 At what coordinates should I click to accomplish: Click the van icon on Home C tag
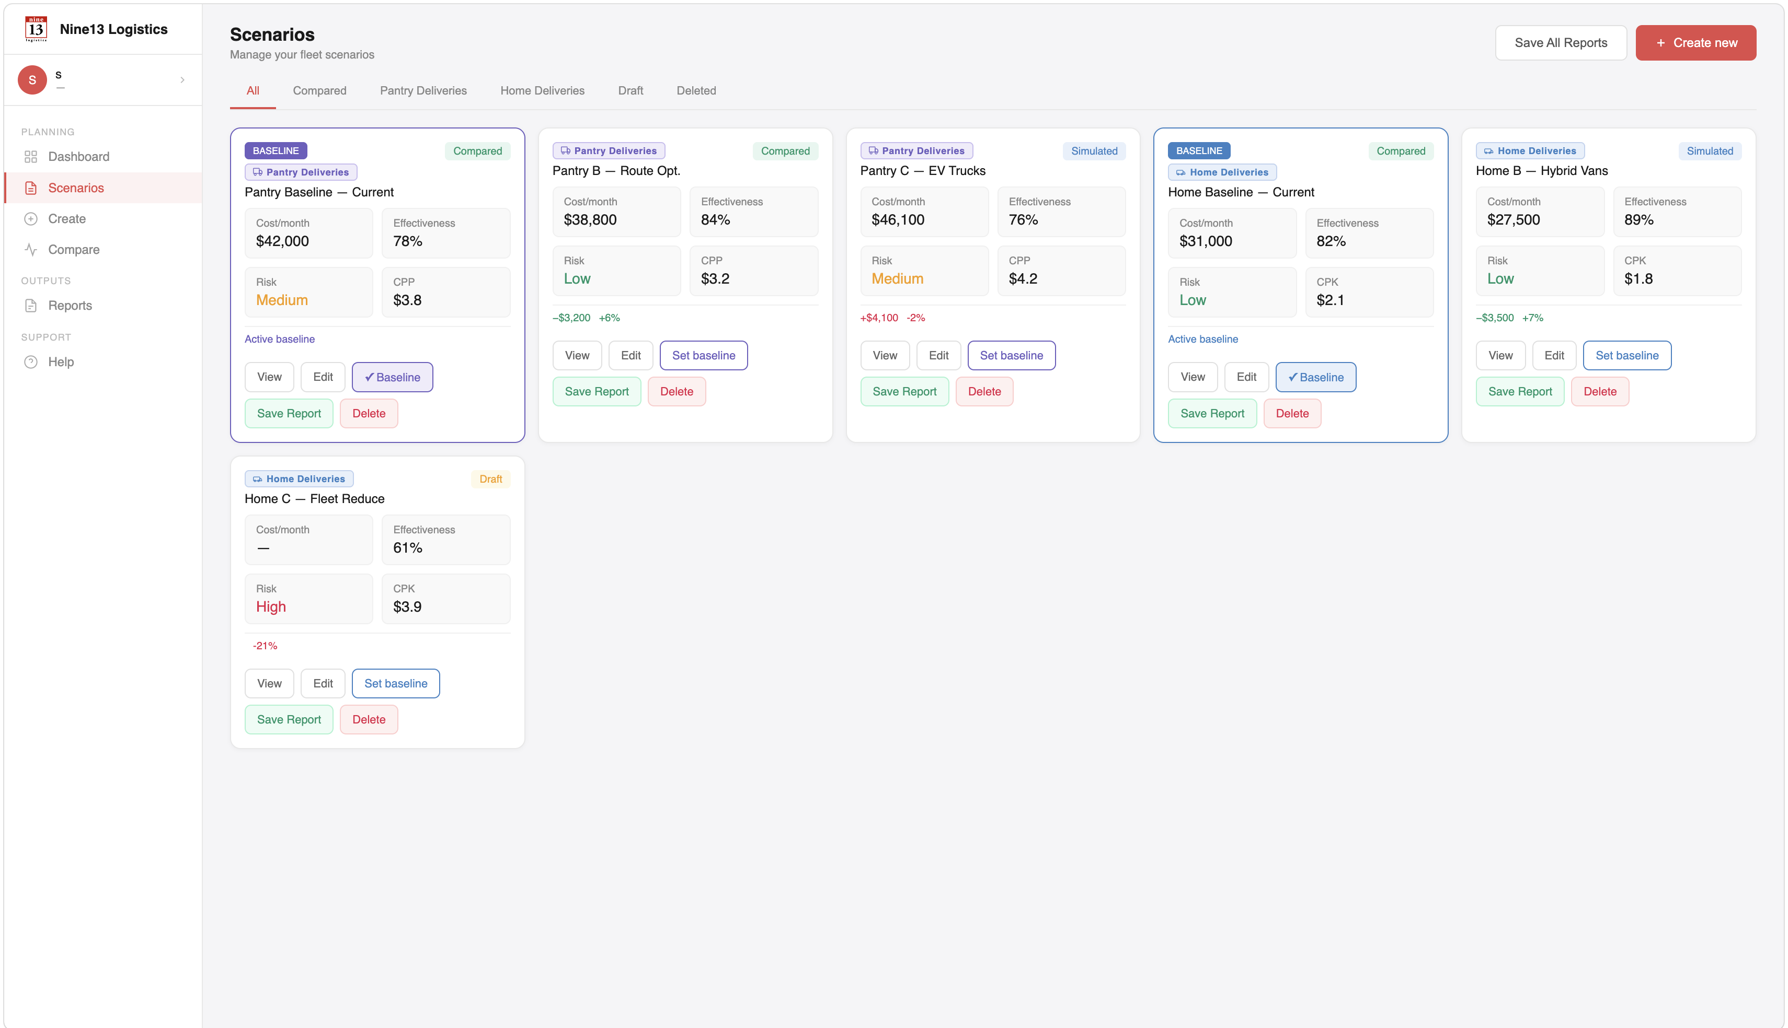coord(257,478)
